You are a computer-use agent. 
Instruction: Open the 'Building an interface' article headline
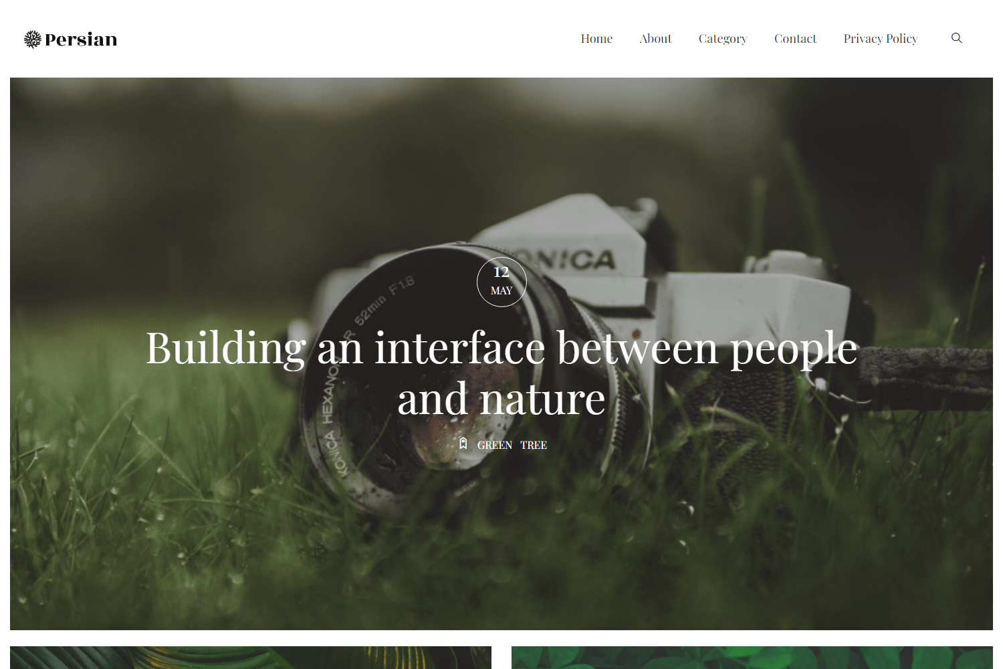coord(501,373)
